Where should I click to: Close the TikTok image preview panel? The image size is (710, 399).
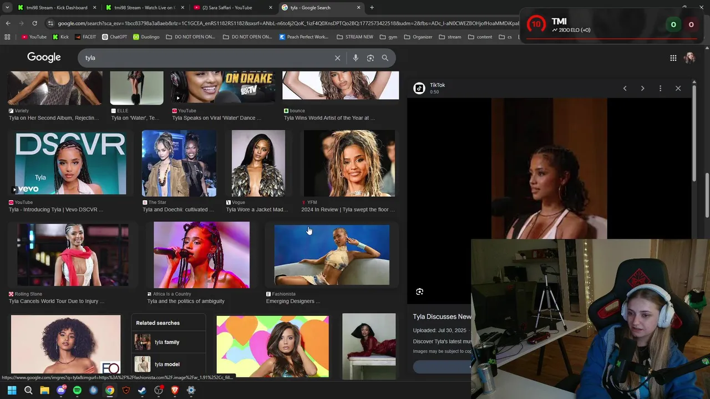click(678, 88)
